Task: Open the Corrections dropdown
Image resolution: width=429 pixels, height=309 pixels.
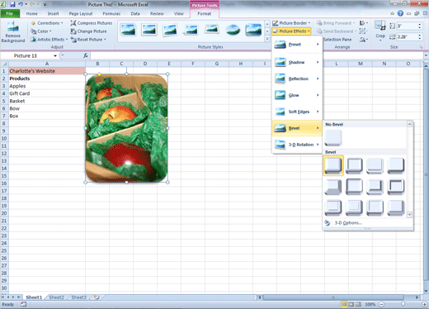Action: coord(47,23)
